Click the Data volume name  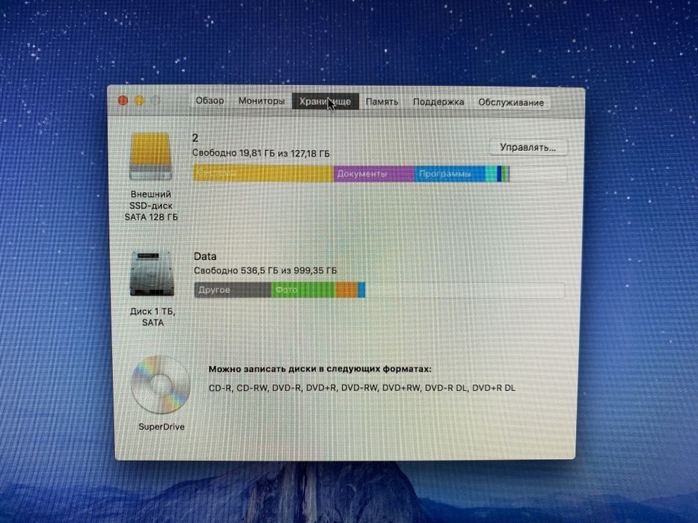tap(205, 256)
